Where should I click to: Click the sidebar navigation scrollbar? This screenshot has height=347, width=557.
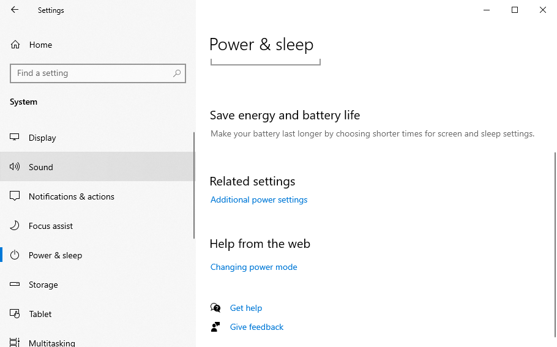tap(194, 184)
